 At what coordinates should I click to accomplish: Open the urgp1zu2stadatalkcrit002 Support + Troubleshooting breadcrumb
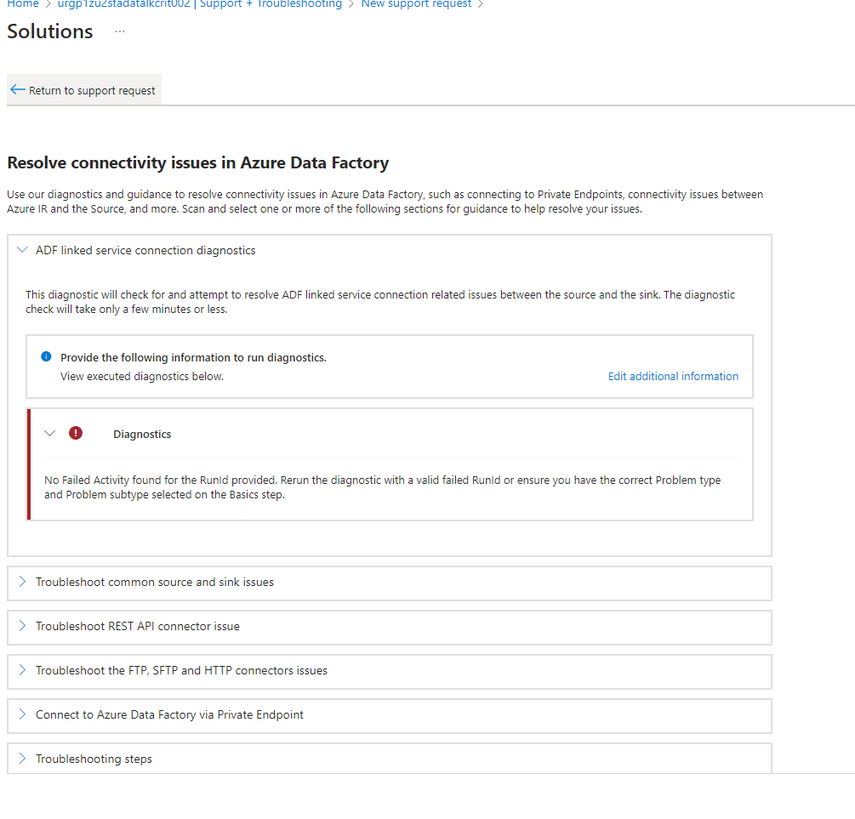click(200, 3)
